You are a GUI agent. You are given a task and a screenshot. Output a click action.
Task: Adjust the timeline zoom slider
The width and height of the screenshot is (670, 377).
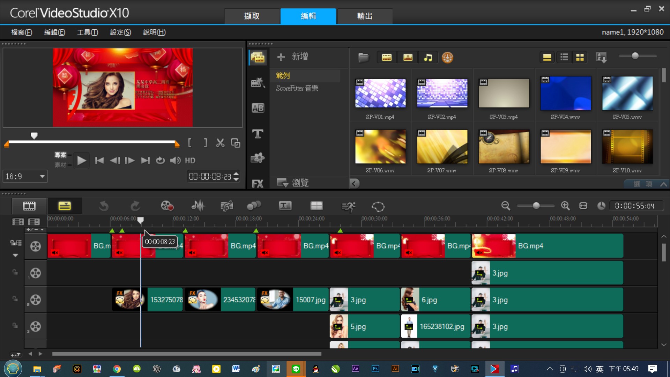pos(536,206)
